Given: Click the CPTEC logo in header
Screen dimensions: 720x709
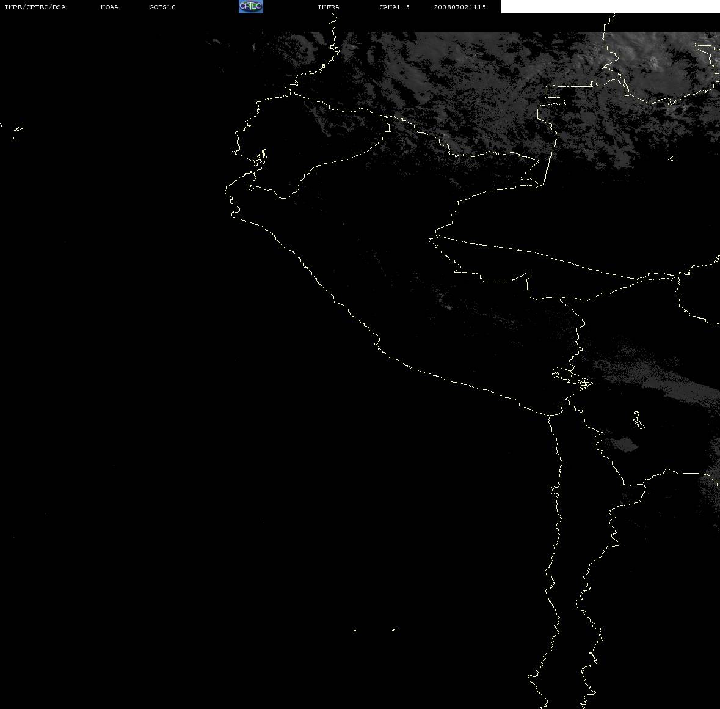Looking at the screenshot, I should [x=251, y=7].
